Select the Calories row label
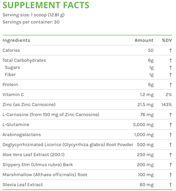Image resolution: width=176 pixels, height=191 pixels. [x=11, y=50]
